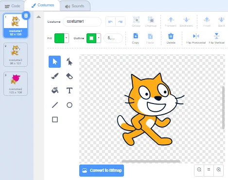The width and height of the screenshot is (228, 180).
Task: Send selection to Back
Action: click(x=221, y=21)
